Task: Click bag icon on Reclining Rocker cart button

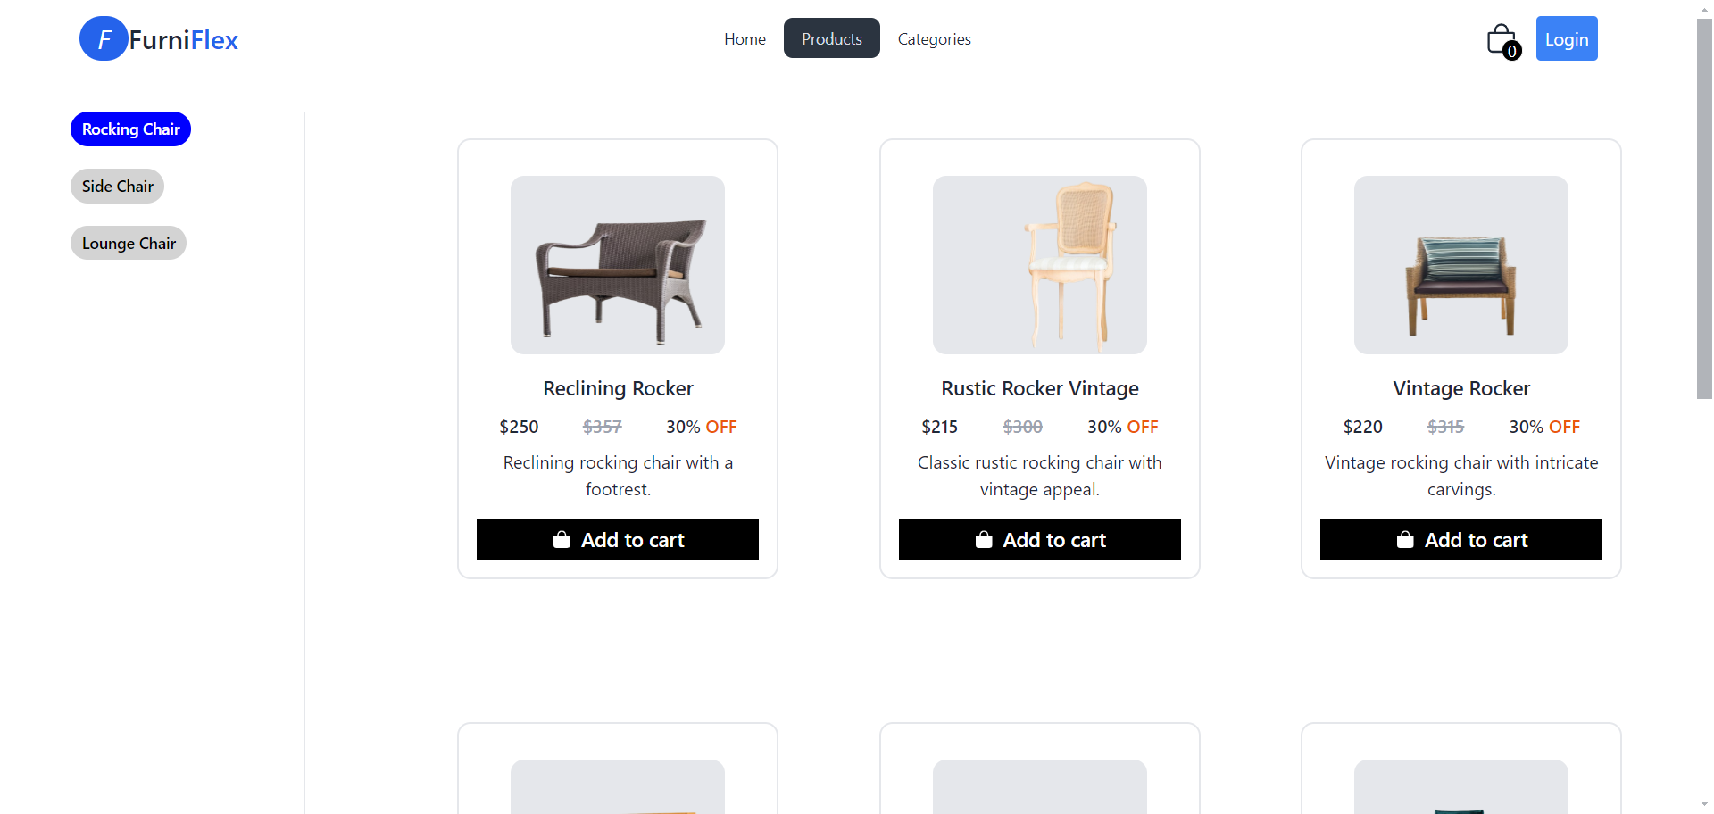Action: coord(562,540)
